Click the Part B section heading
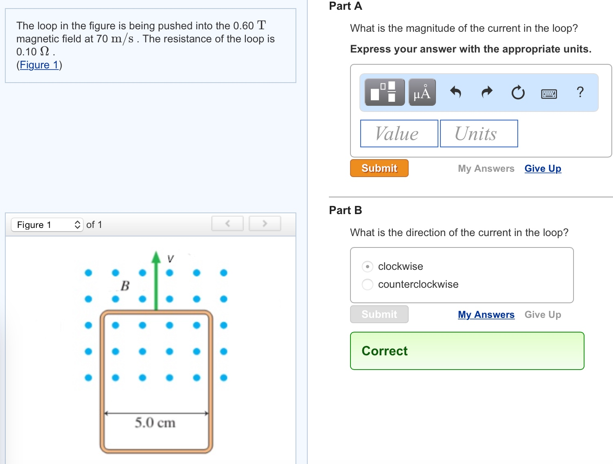The height and width of the screenshot is (464, 613). coord(345,210)
